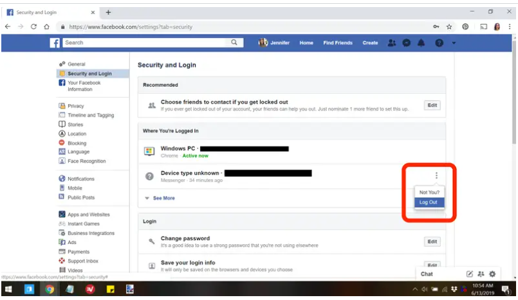The width and height of the screenshot is (518, 300).
Task: Open the Action Center notification icon
Action: point(505,290)
